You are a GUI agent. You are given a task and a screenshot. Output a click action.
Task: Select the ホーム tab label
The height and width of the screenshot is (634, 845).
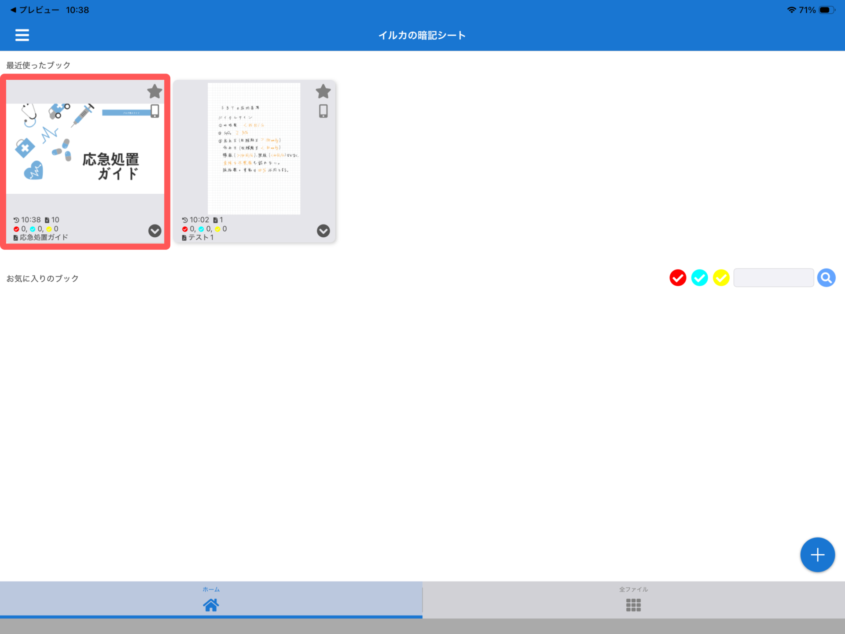tap(211, 589)
